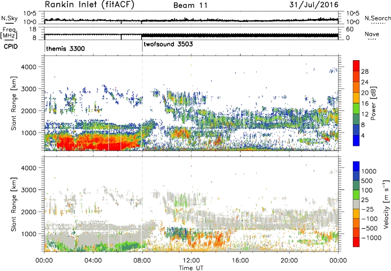This screenshot has height=271, width=391.
Task: Click the '20:00' time tick label
Action: point(289,261)
